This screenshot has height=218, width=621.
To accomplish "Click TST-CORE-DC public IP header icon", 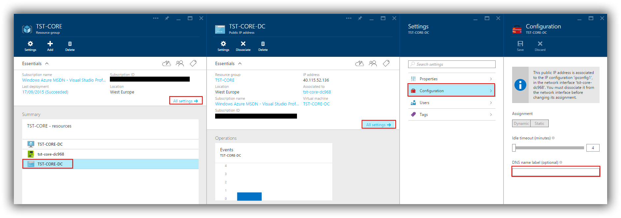I will [x=220, y=29].
